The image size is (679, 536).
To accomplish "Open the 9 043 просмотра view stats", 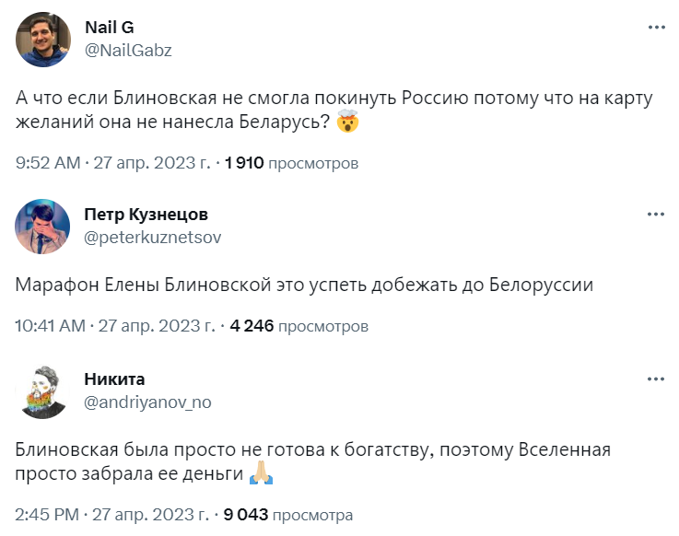I will tap(287, 514).
